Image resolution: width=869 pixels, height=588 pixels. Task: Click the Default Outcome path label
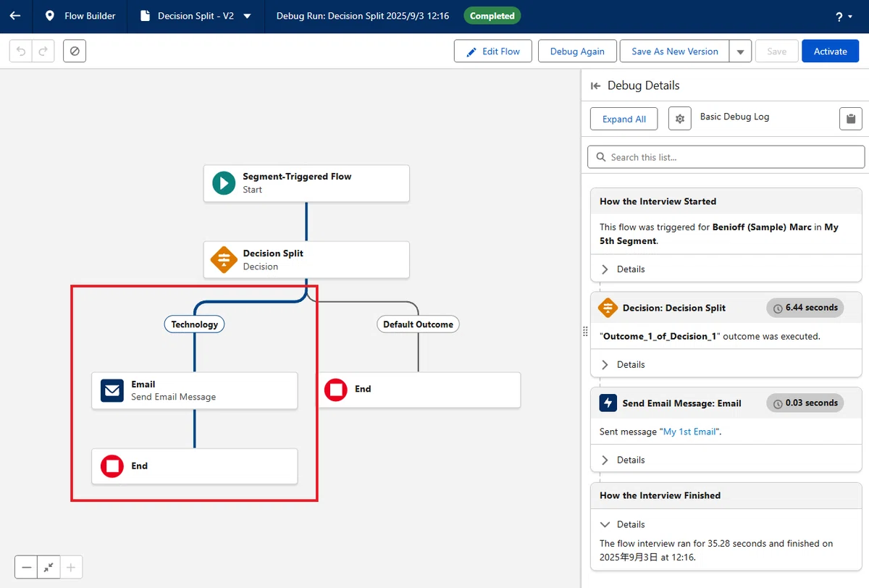[418, 324]
